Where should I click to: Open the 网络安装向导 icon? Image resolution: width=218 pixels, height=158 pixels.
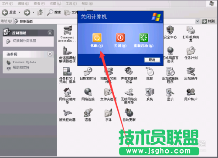pyautogui.click(x=67, y=96)
